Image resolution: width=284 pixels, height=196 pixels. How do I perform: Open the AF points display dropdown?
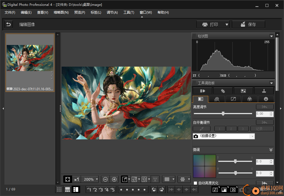(x=184, y=179)
